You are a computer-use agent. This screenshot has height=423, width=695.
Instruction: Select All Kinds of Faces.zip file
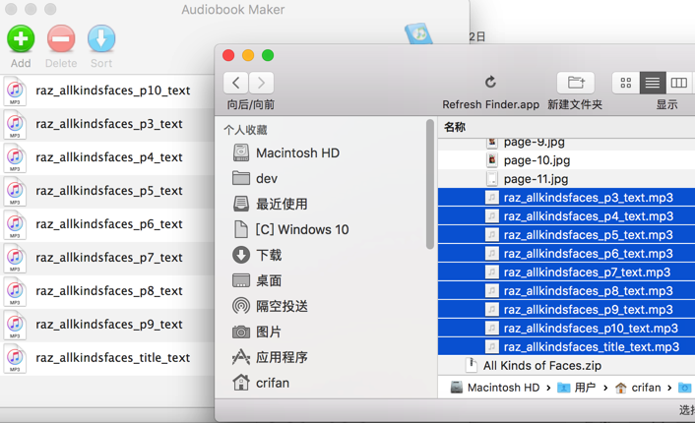[x=566, y=365]
